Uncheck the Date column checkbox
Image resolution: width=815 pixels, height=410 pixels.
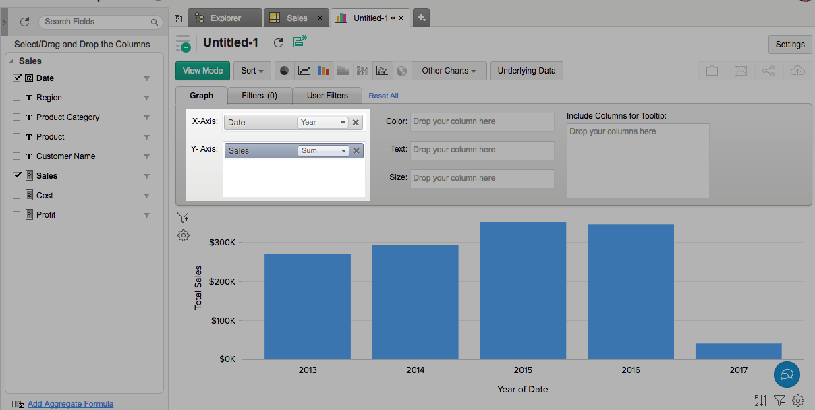tap(17, 78)
